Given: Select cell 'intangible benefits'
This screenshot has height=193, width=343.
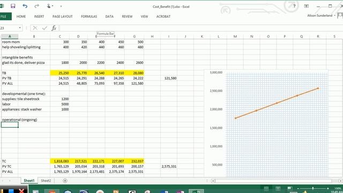Looking at the screenshot, I should [17, 57].
